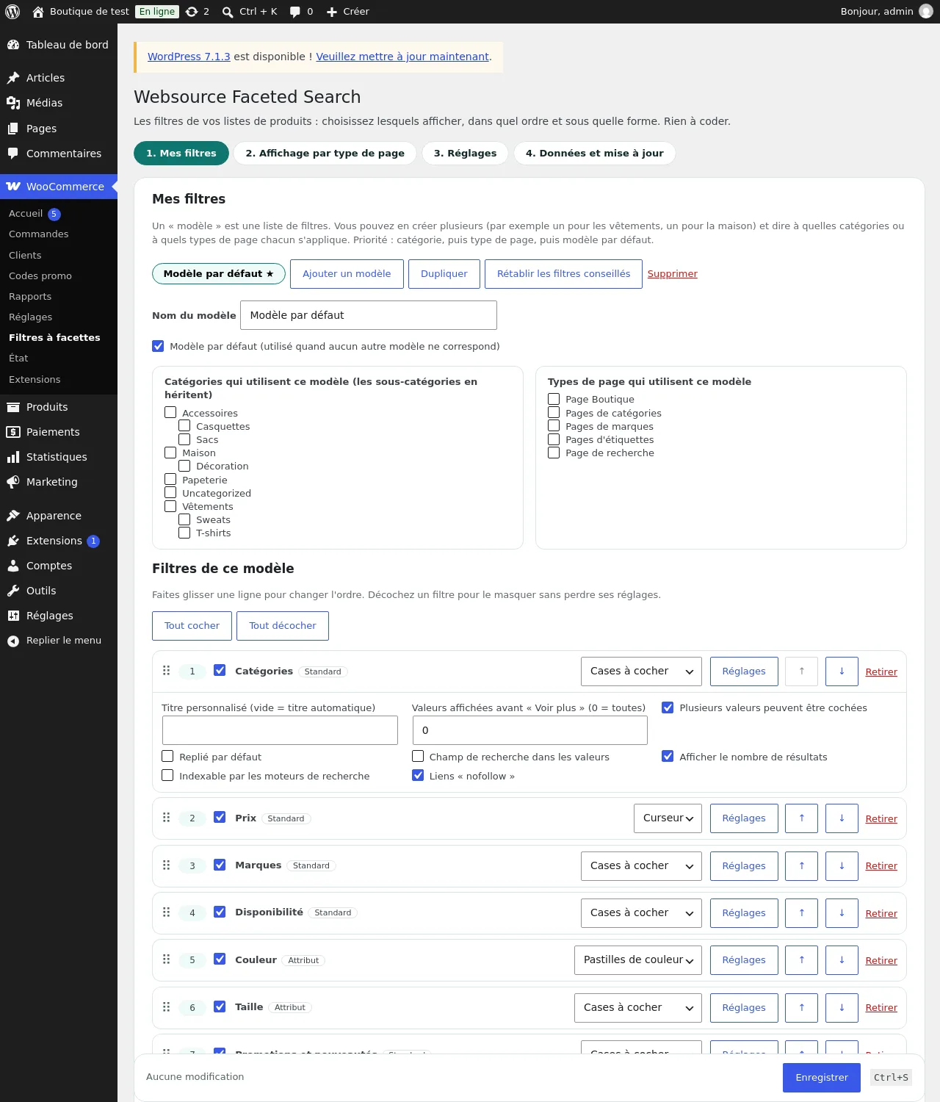Viewport: 940px width, 1102px height.
Task: Check the Accessoires category
Action: coord(170,413)
